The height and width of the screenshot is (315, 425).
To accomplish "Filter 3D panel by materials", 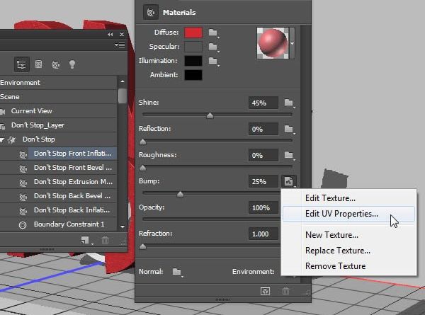I will (55, 64).
